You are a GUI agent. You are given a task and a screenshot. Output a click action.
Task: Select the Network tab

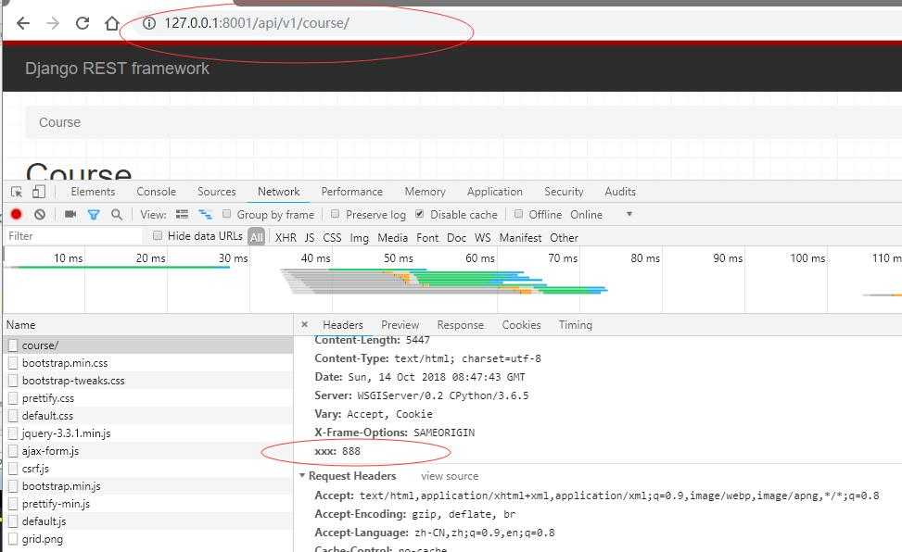[278, 192]
